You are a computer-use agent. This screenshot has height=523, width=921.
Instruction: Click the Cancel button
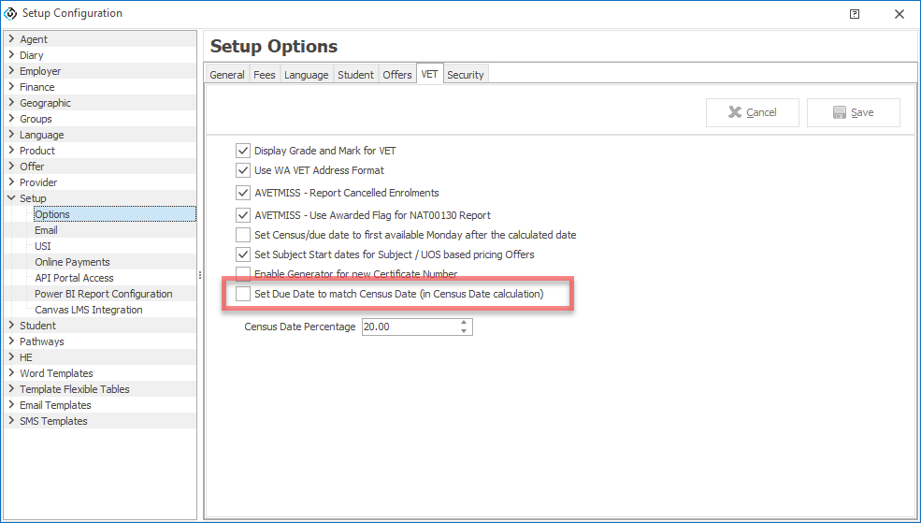coord(753,112)
